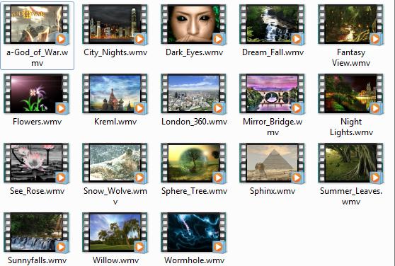The width and height of the screenshot is (395, 266).
Task: Click the Night Lights.wmv thumbnail
Action: pos(351,93)
